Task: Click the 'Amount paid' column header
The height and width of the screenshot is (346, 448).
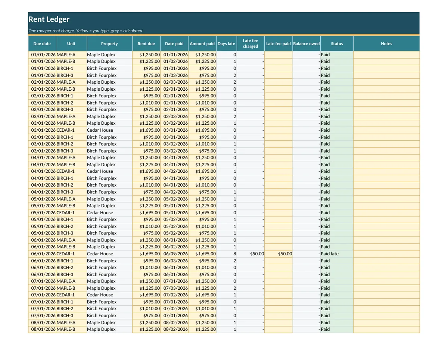Action: pyautogui.click(x=202, y=44)
